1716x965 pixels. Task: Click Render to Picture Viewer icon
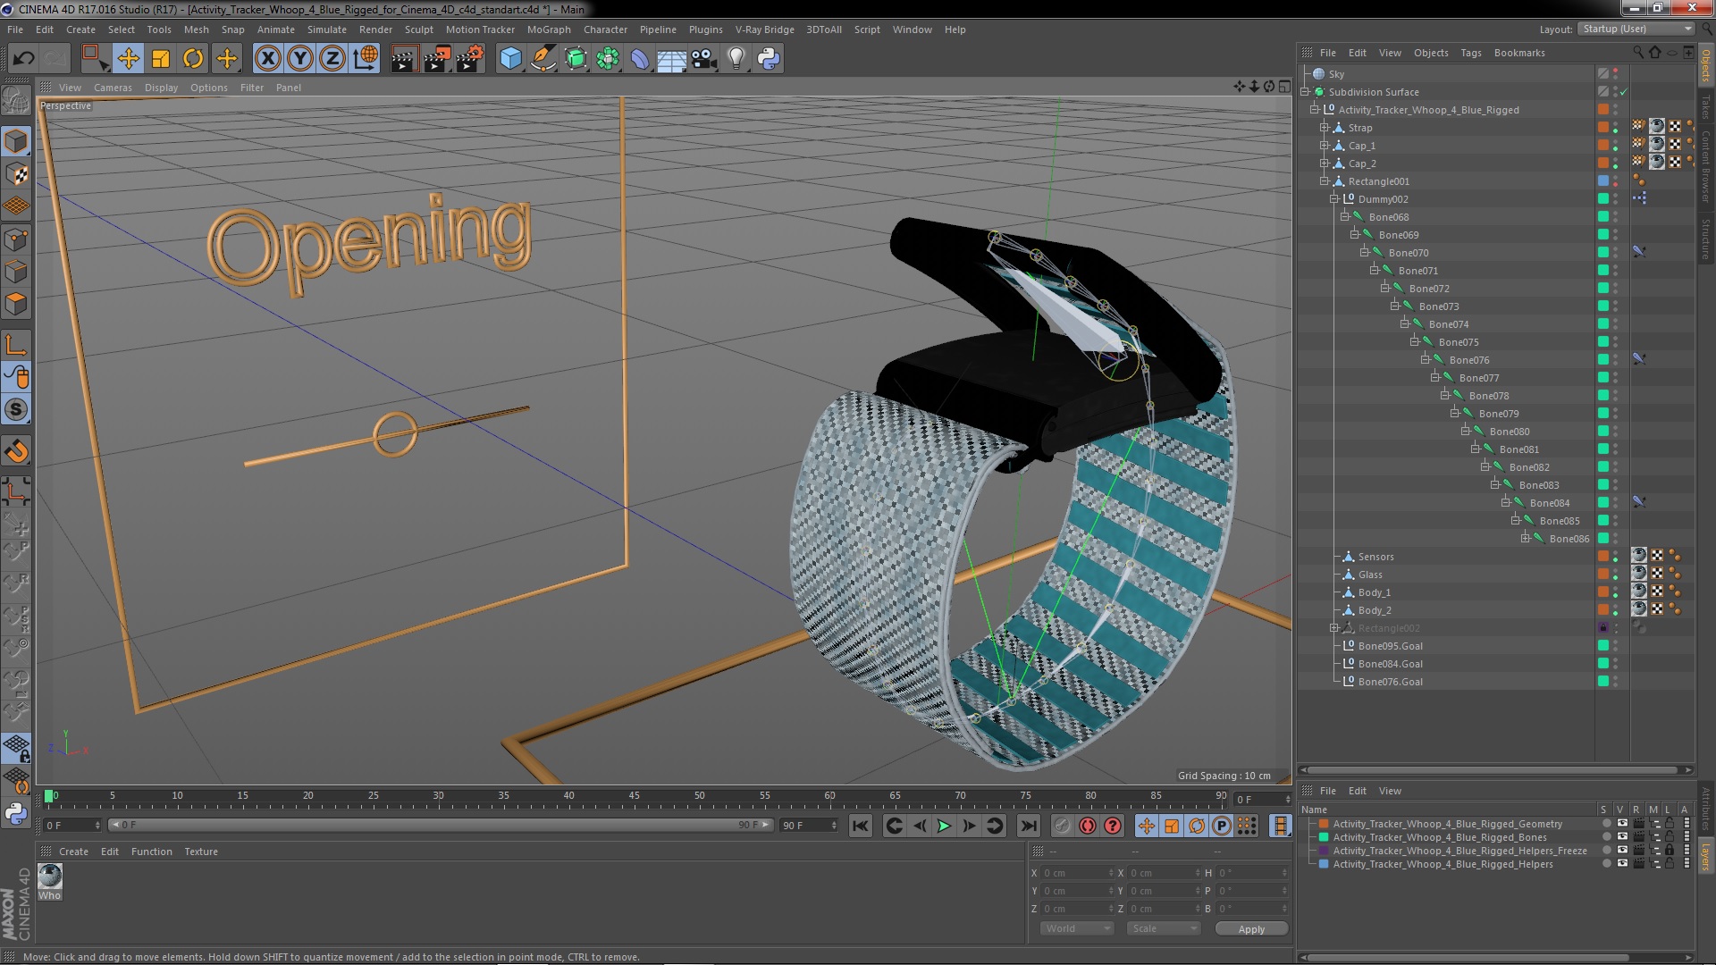coord(436,59)
